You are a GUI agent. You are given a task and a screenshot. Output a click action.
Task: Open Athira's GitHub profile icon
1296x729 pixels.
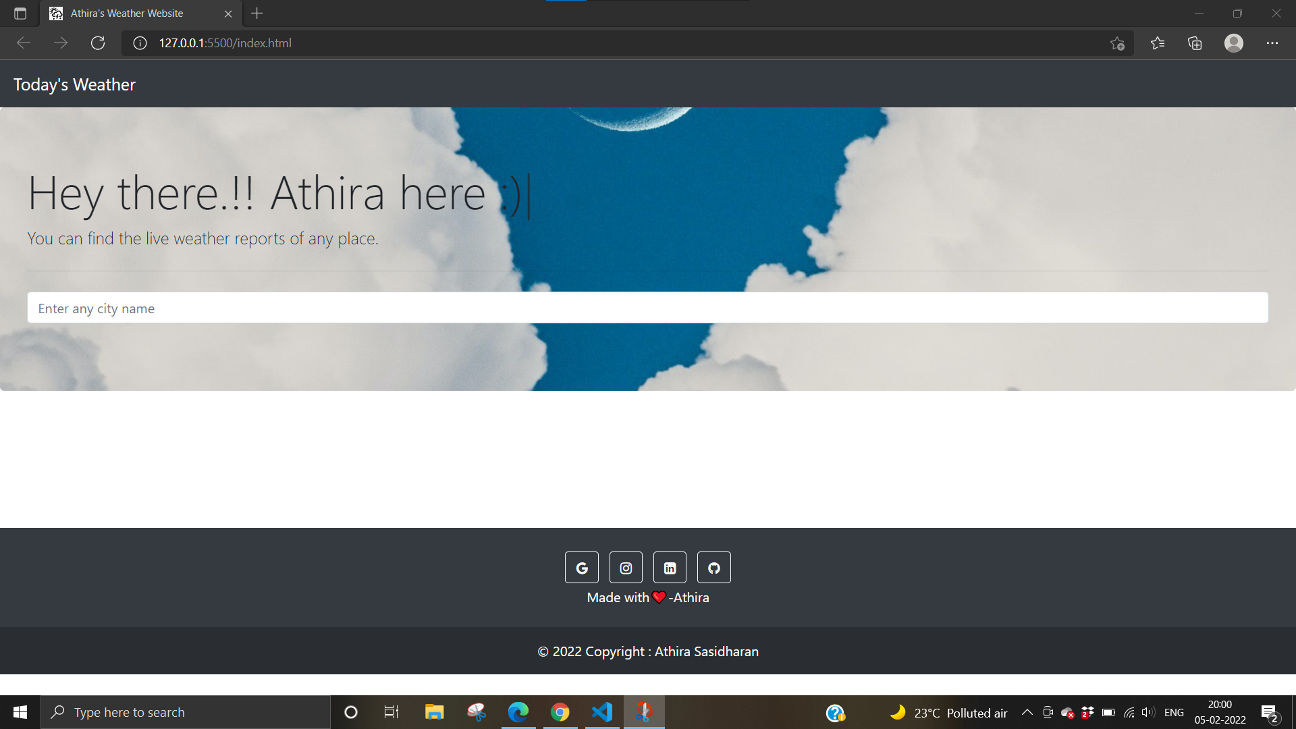click(x=713, y=567)
